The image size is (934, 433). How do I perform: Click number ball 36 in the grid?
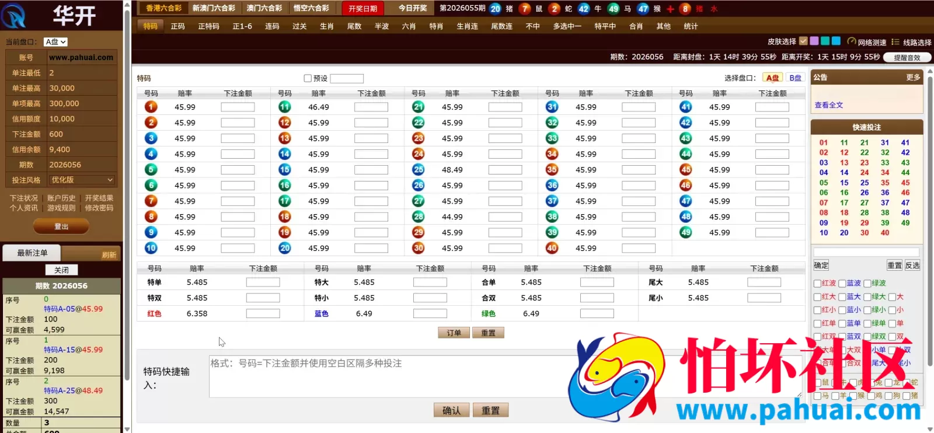pyautogui.click(x=552, y=186)
